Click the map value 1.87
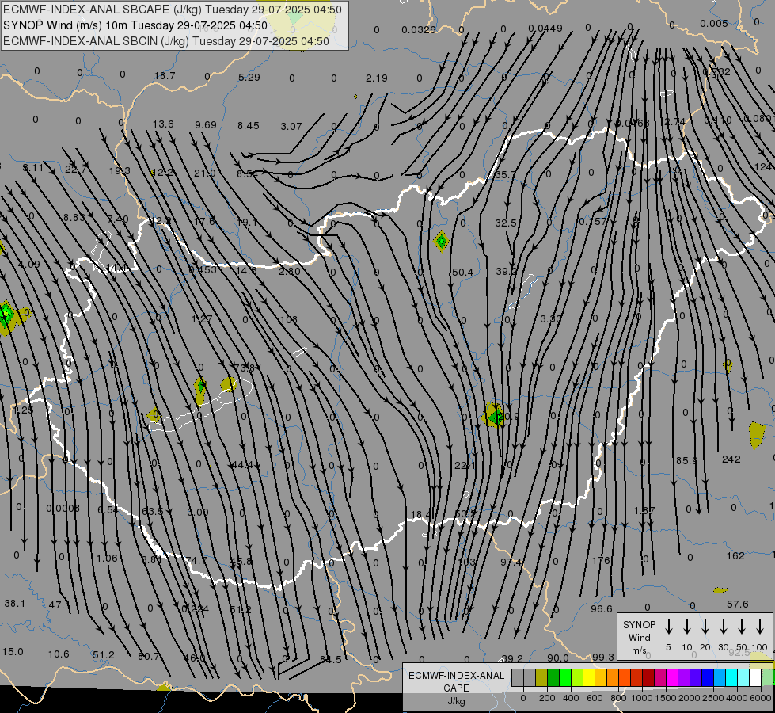 click(644, 510)
